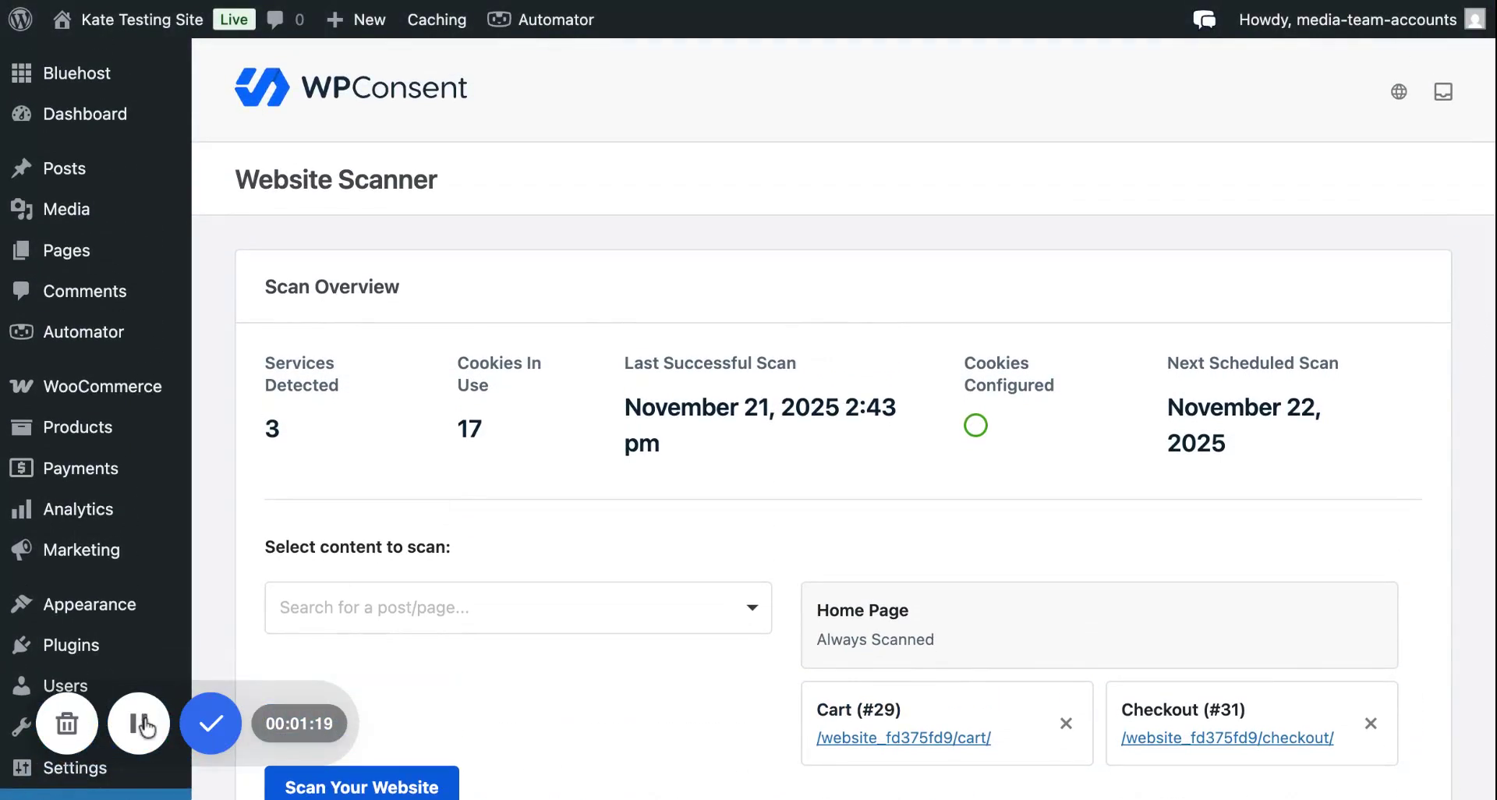Remove Cart (#29) from scan list

coord(1066,724)
